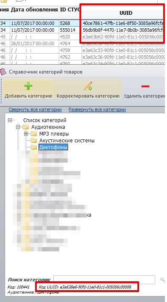Click the MP3 плееры folder icon

pos(34,133)
